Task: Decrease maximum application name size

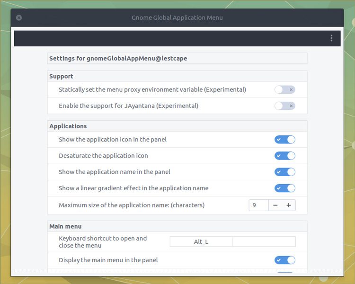Action: coord(275,205)
